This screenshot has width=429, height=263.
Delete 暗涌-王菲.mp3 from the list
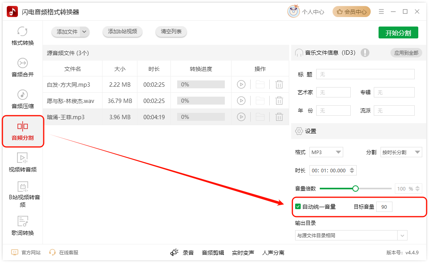click(279, 117)
